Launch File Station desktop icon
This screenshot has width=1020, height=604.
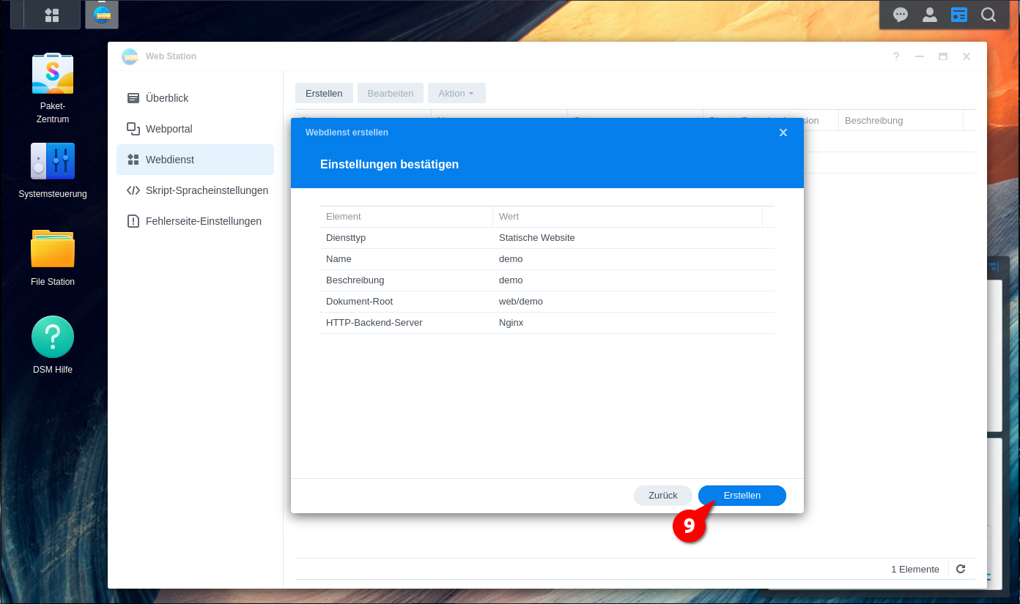[52, 250]
